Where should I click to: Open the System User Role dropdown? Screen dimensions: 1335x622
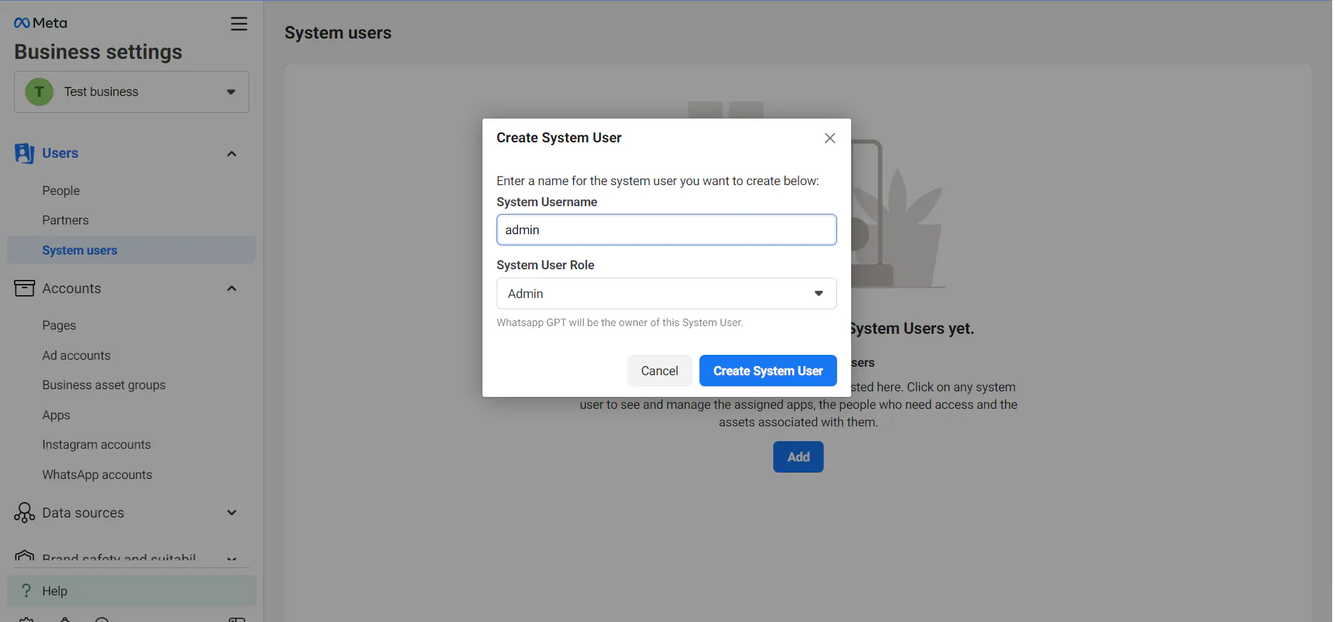coord(666,294)
